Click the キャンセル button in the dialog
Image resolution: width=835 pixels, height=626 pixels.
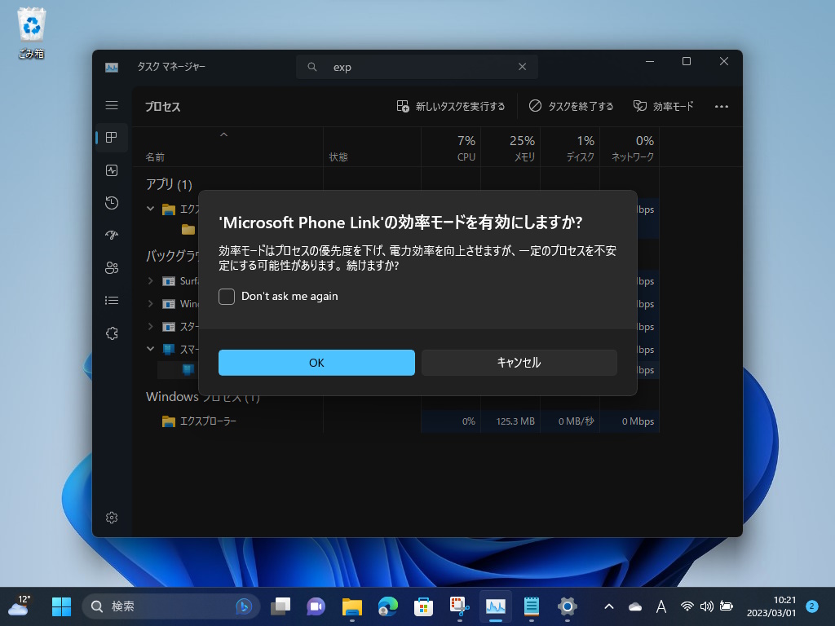pos(519,362)
